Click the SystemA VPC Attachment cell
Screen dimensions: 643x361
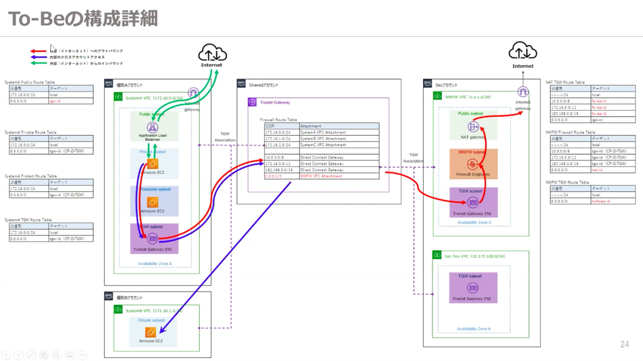339,132
